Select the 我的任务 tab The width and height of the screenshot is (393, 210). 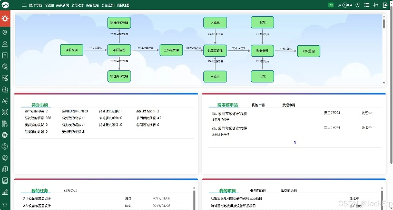coord(40,191)
